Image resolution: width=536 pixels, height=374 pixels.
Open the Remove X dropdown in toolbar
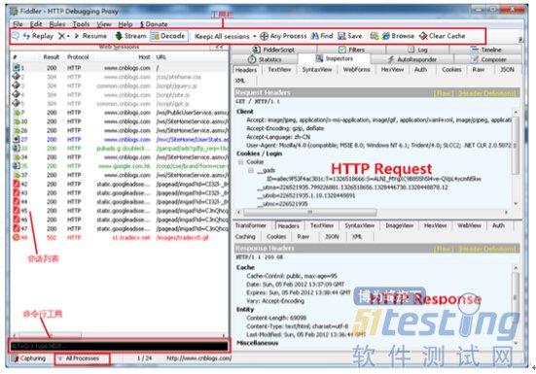(64, 36)
